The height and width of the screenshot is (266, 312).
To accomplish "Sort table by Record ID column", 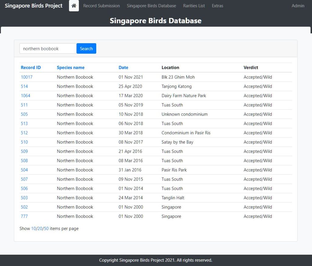I will click(x=30, y=68).
